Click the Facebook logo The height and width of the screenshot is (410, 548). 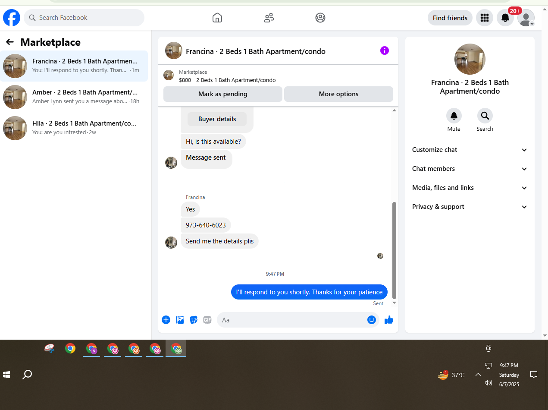12,18
